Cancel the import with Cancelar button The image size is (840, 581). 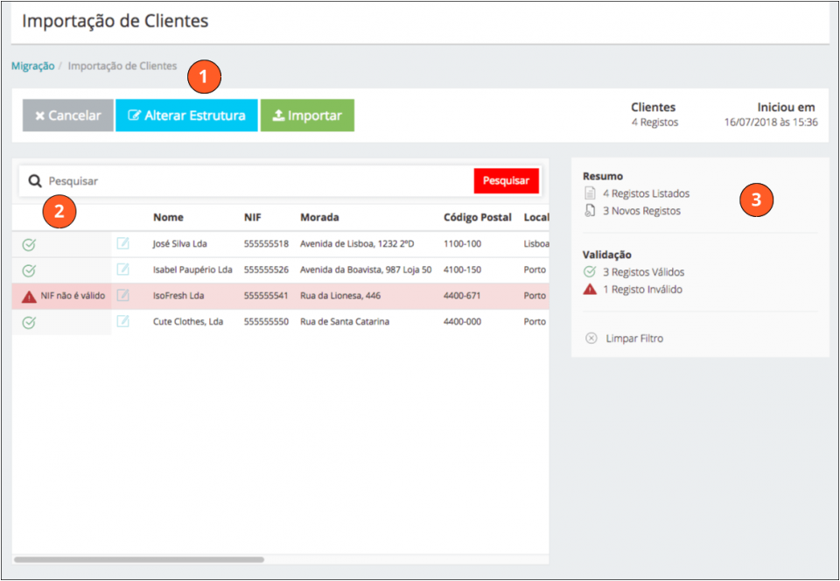click(x=68, y=115)
